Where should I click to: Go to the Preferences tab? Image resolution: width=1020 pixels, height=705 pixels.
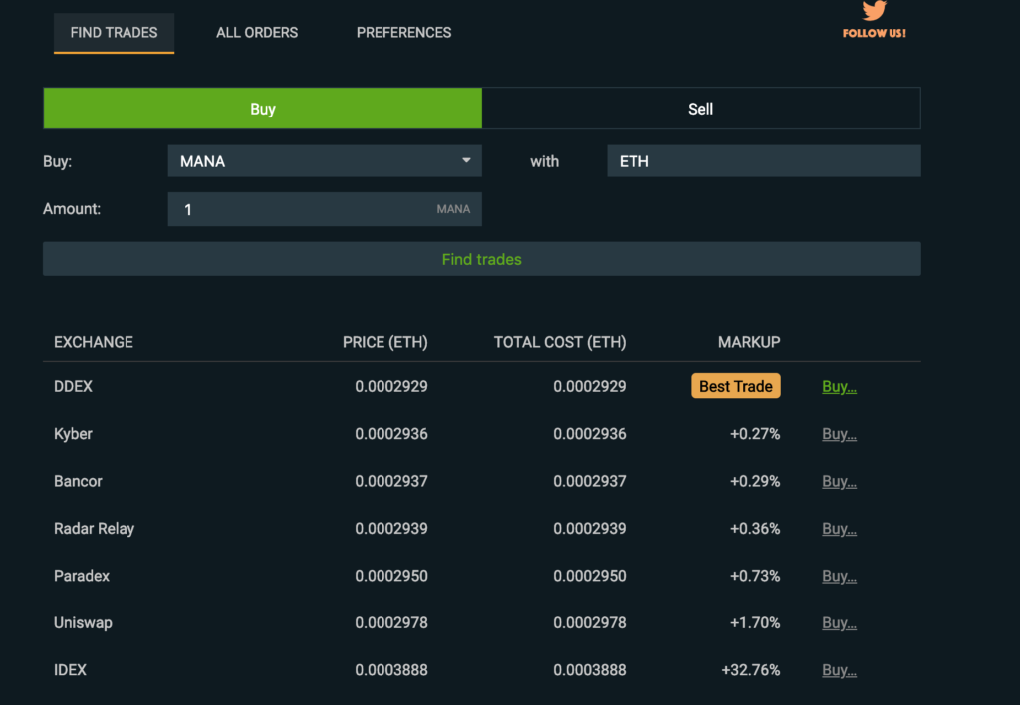pyautogui.click(x=404, y=33)
